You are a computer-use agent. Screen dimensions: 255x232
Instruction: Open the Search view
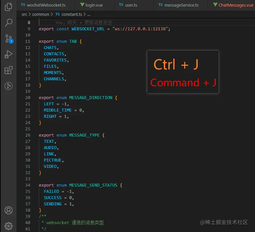pyautogui.click(x=9, y=23)
